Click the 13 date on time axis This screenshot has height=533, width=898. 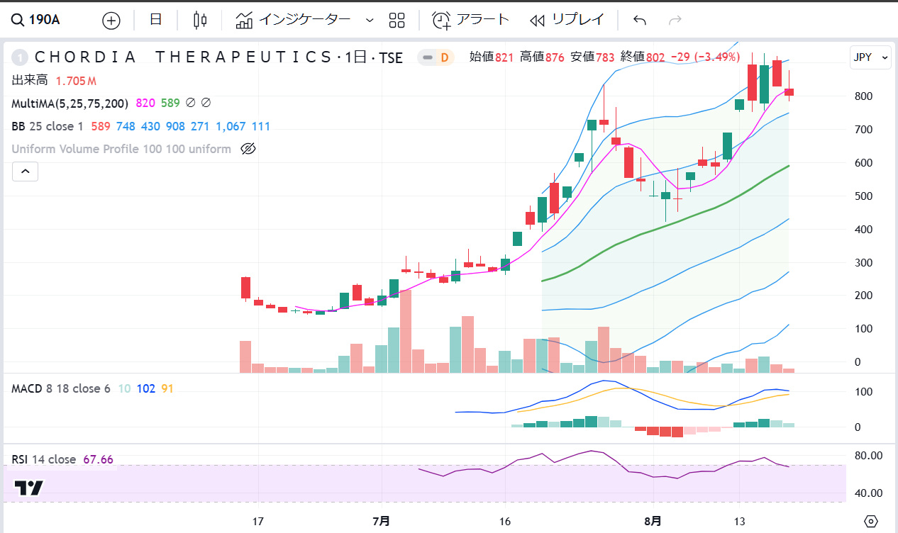[740, 522]
